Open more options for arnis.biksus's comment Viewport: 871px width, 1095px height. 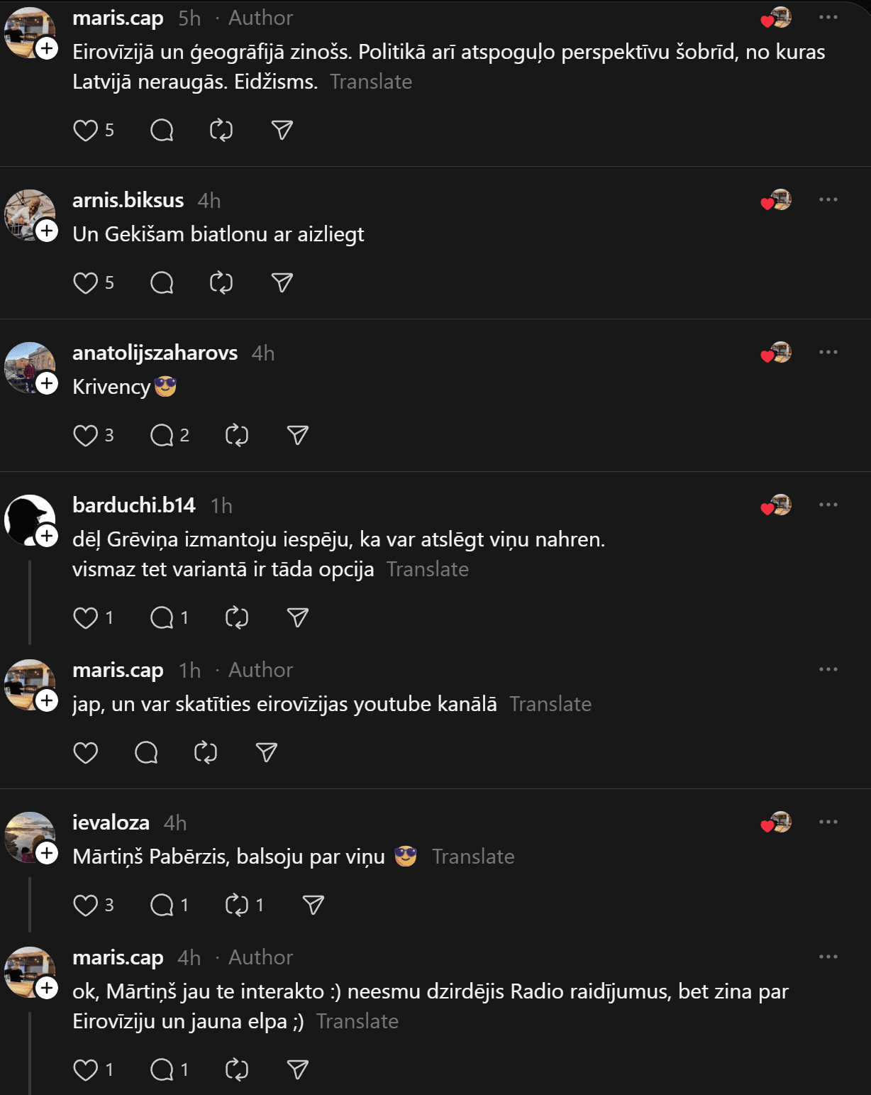tap(828, 200)
